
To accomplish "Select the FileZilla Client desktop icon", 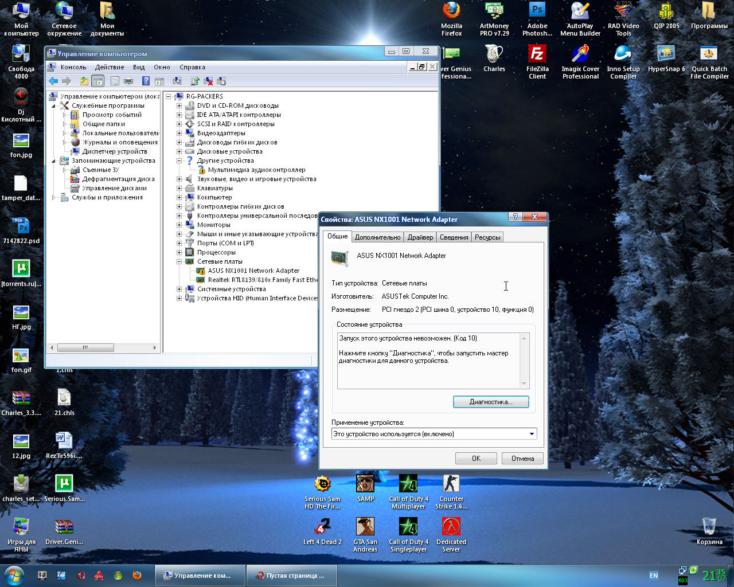I will coord(537,62).
